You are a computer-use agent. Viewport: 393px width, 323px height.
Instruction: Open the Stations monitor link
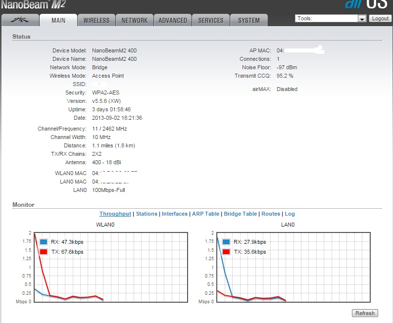point(147,214)
